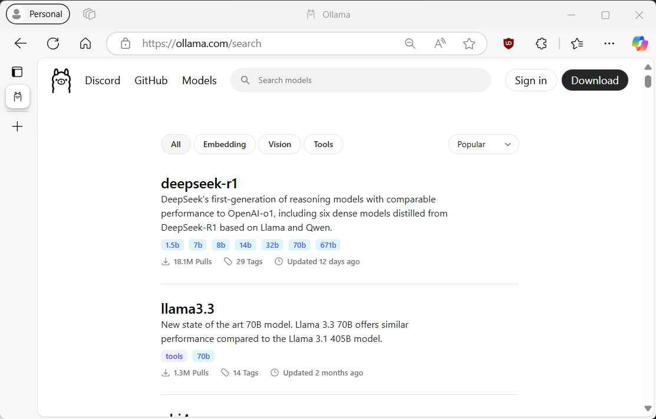Filter models by Vision
Image resolution: width=656 pixels, height=419 pixels.
(x=279, y=144)
